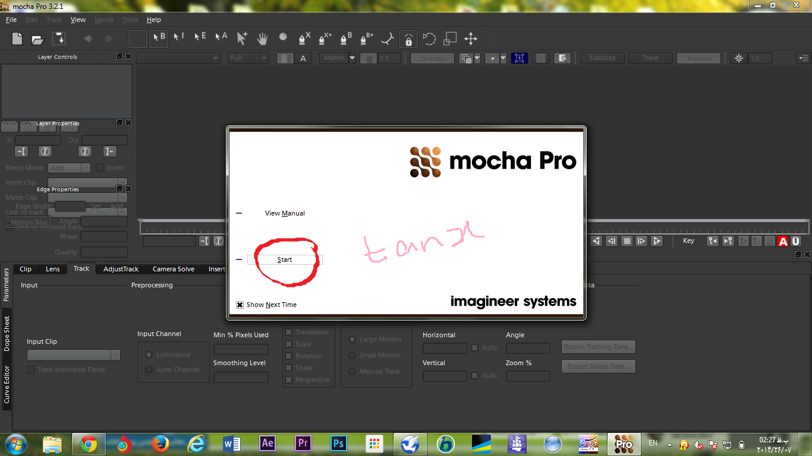Click the padlock lock icon in toolbar
The width and height of the screenshot is (812, 456).
(408, 39)
